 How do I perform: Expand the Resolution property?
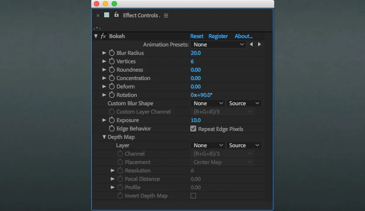click(113, 170)
